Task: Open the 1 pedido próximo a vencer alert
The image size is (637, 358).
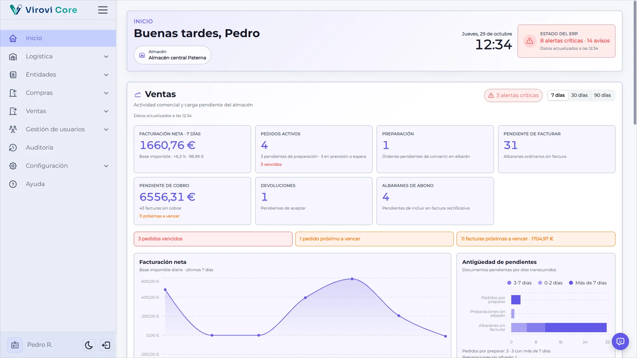Action: pos(374,239)
